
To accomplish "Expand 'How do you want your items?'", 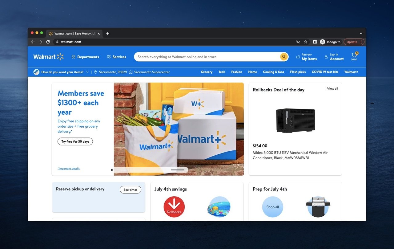I will point(62,72).
